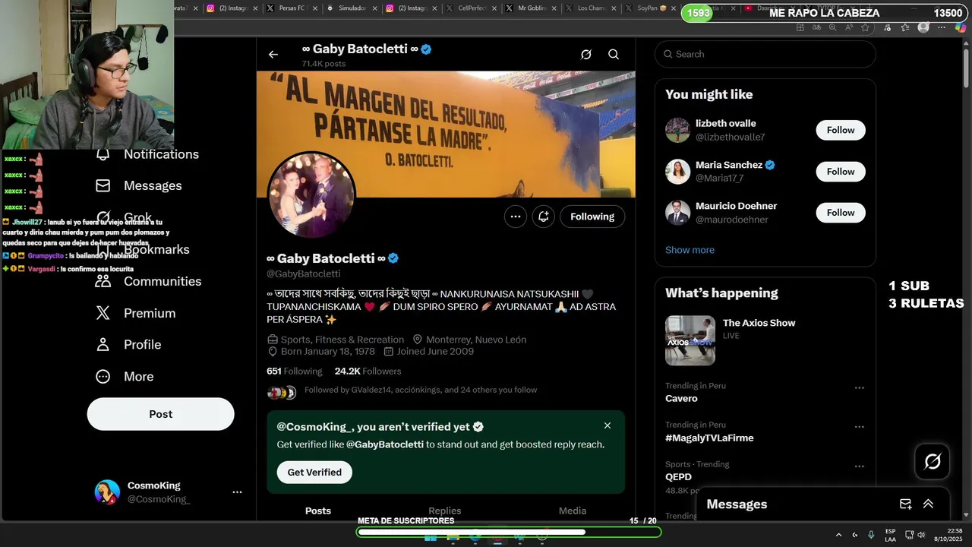The width and height of the screenshot is (972, 547).
Task: Open Notifications in the left sidebar
Action: [x=147, y=154]
